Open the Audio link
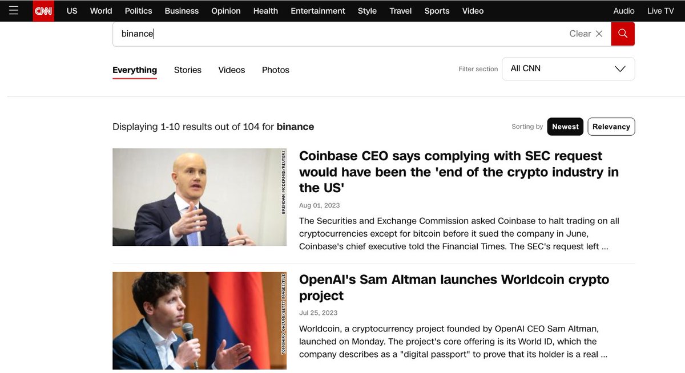The width and height of the screenshot is (685, 373). pyautogui.click(x=624, y=11)
